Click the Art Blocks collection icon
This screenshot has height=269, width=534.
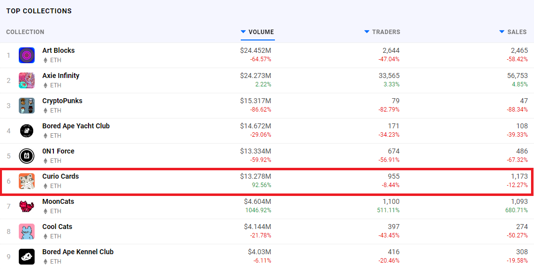[27, 55]
